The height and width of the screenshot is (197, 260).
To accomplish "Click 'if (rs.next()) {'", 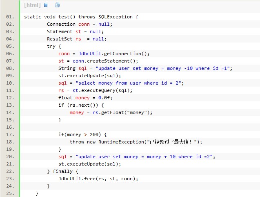I will tap(81, 105).
